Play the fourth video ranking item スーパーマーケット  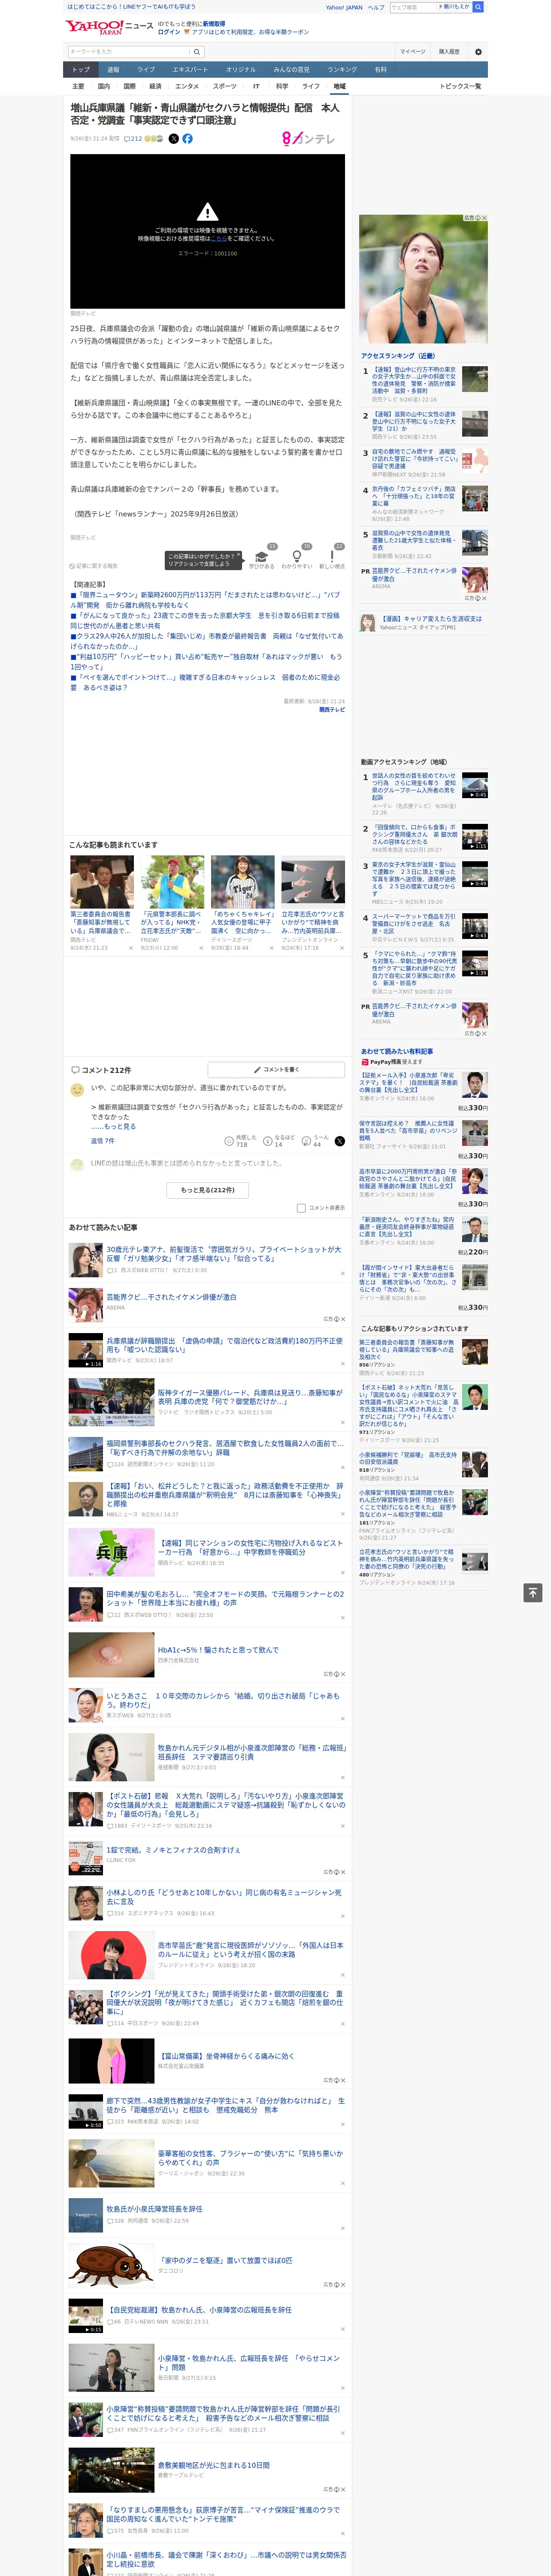(x=475, y=926)
